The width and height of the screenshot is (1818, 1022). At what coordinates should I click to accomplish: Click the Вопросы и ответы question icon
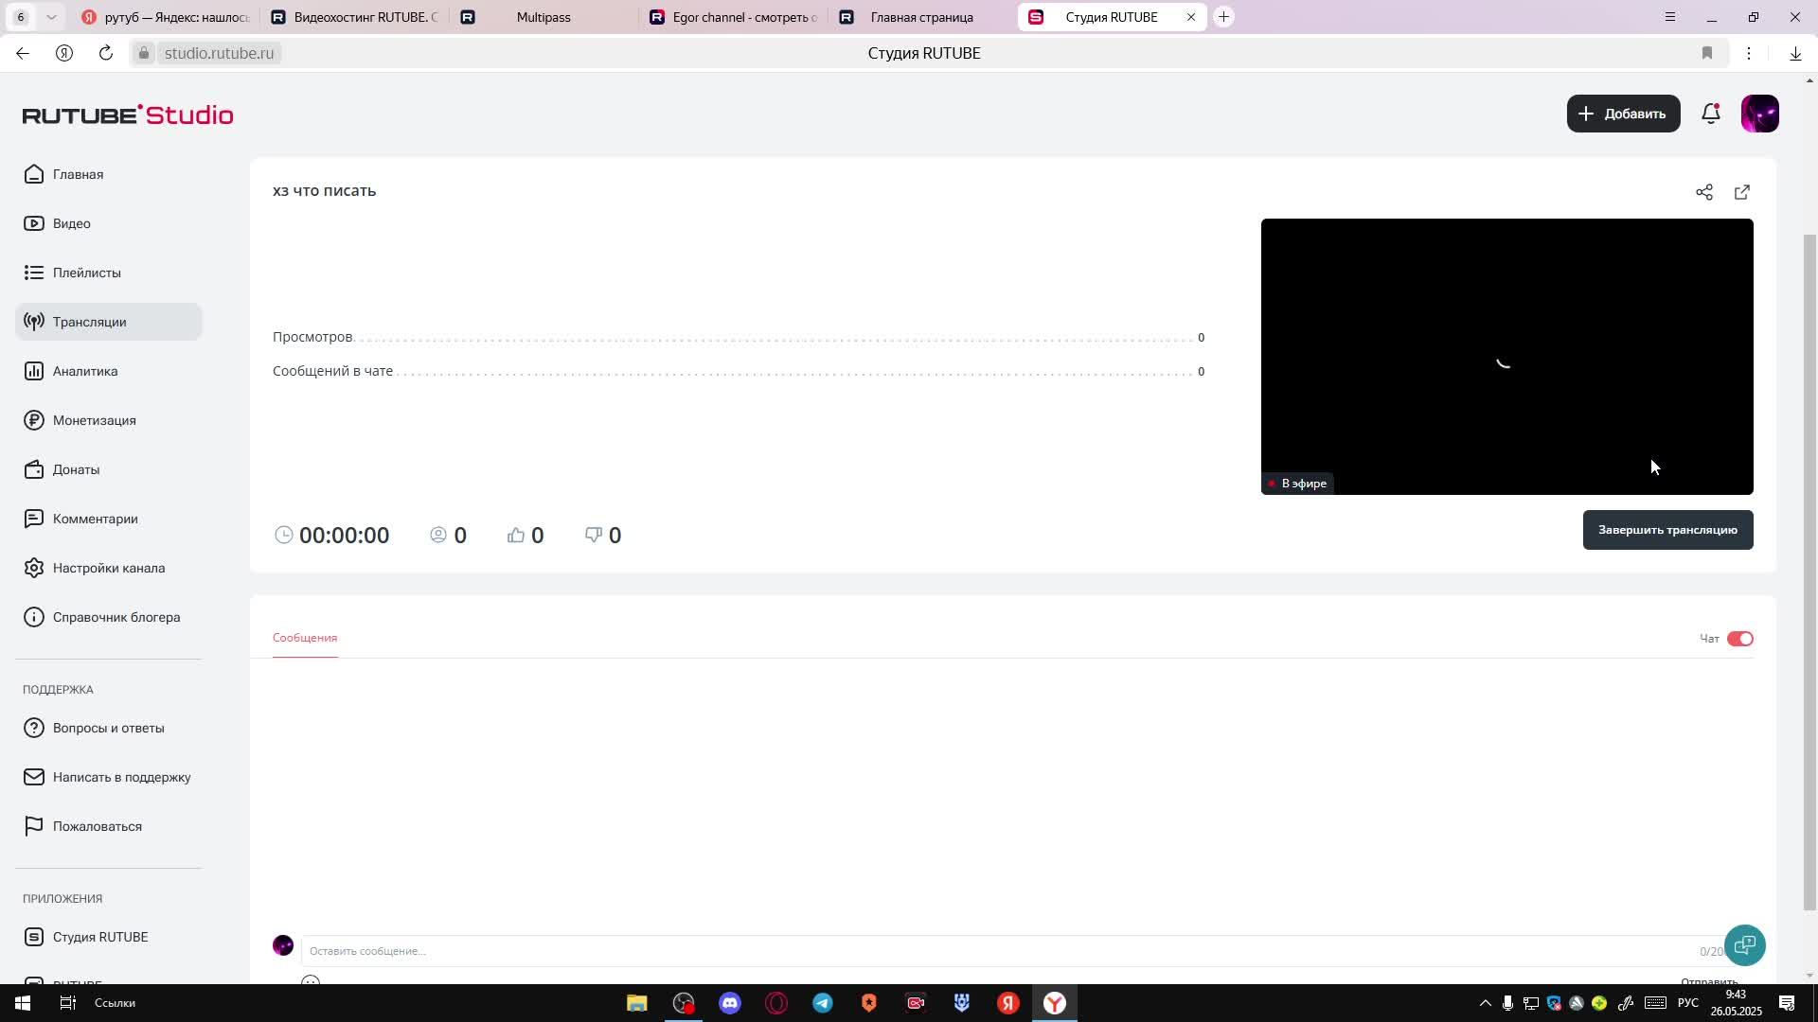(x=34, y=728)
